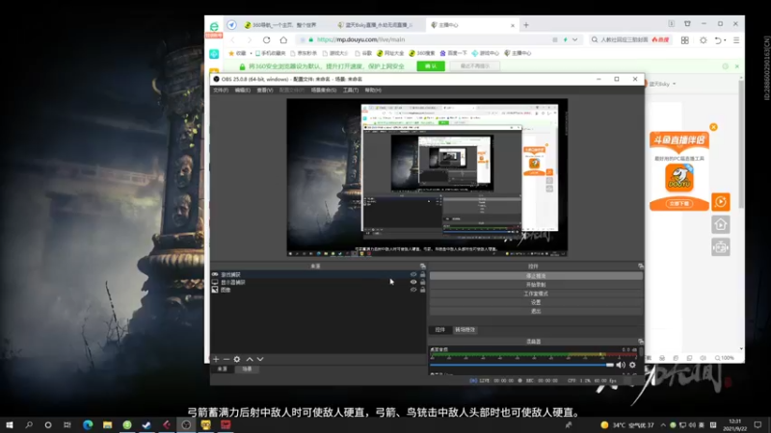Image resolution: width=771 pixels, height=433 pixels.
Task: Toggle the lock on 游戏捕获 source
Action: [422, 275]
